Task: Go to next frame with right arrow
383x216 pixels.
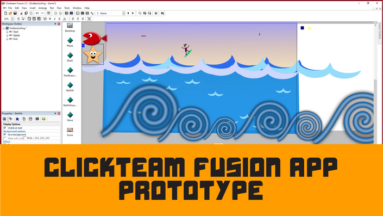Action: coord(133,13)
